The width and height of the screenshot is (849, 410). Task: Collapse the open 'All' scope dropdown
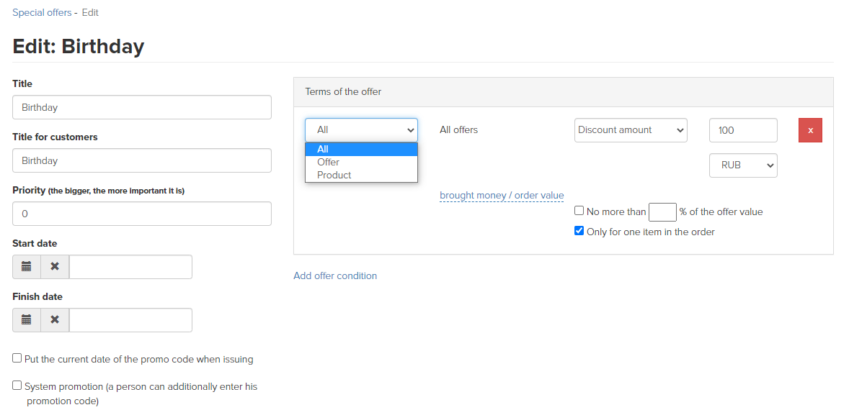pyautogui.click(x=361, y=130)
